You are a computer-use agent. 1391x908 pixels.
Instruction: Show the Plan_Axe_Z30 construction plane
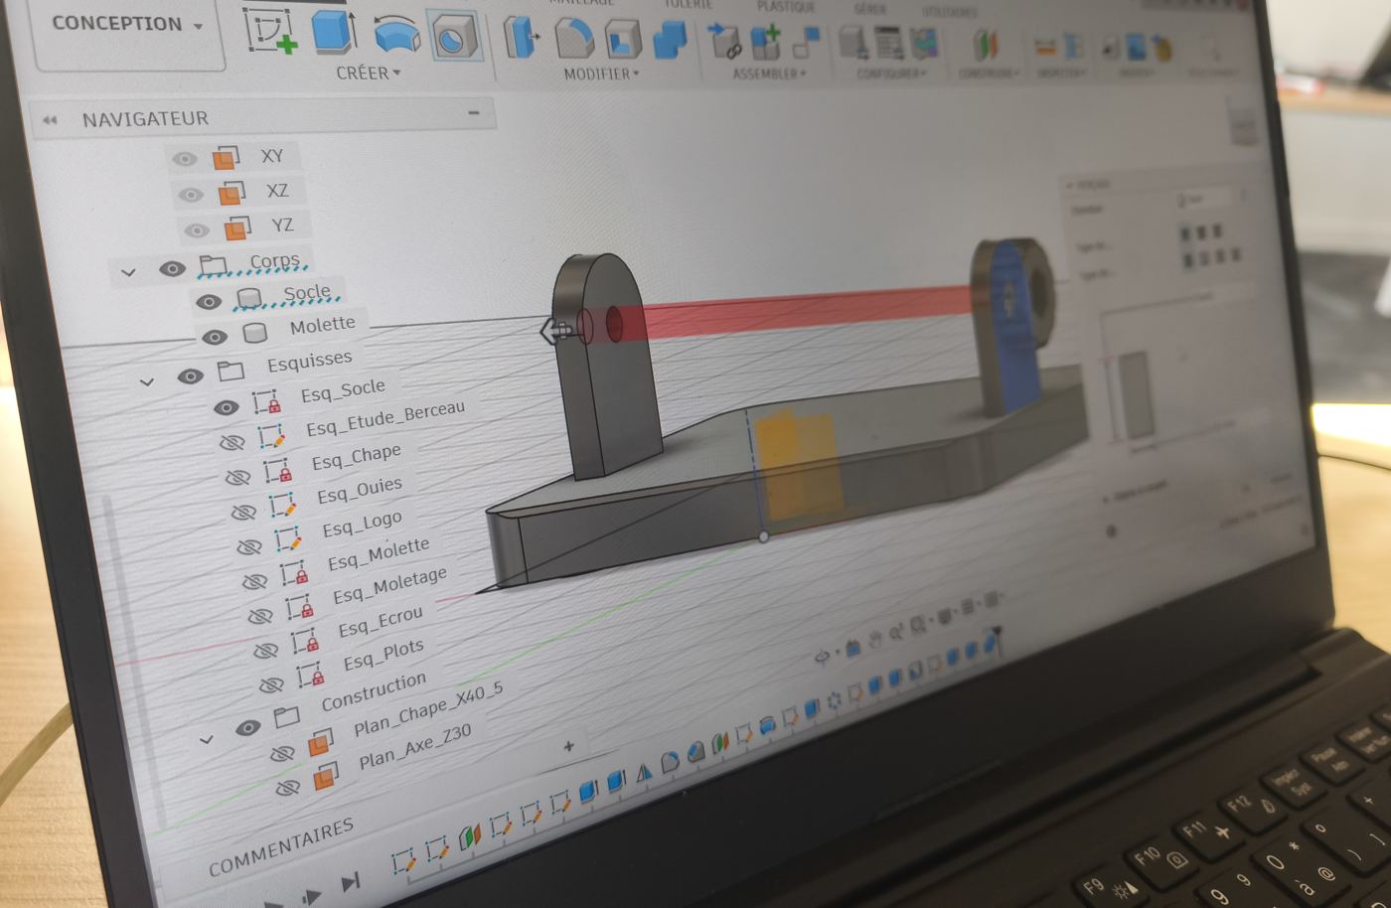[x=287, y=788]
